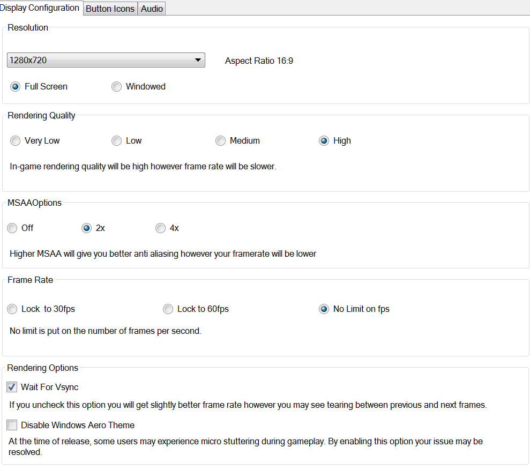Image resolution: width=530 pixels, height=470 pixels.
Task: Click the Rendering Quality group heading
Action: [41, 116]
